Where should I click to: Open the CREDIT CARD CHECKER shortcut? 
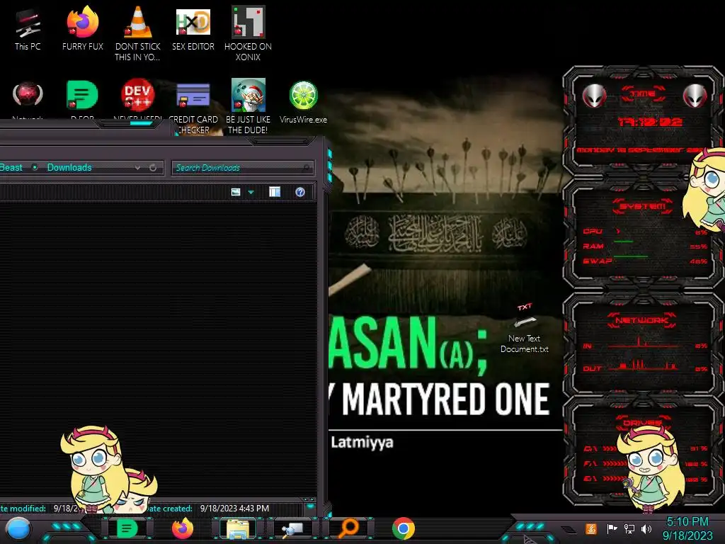click(193, 108)
